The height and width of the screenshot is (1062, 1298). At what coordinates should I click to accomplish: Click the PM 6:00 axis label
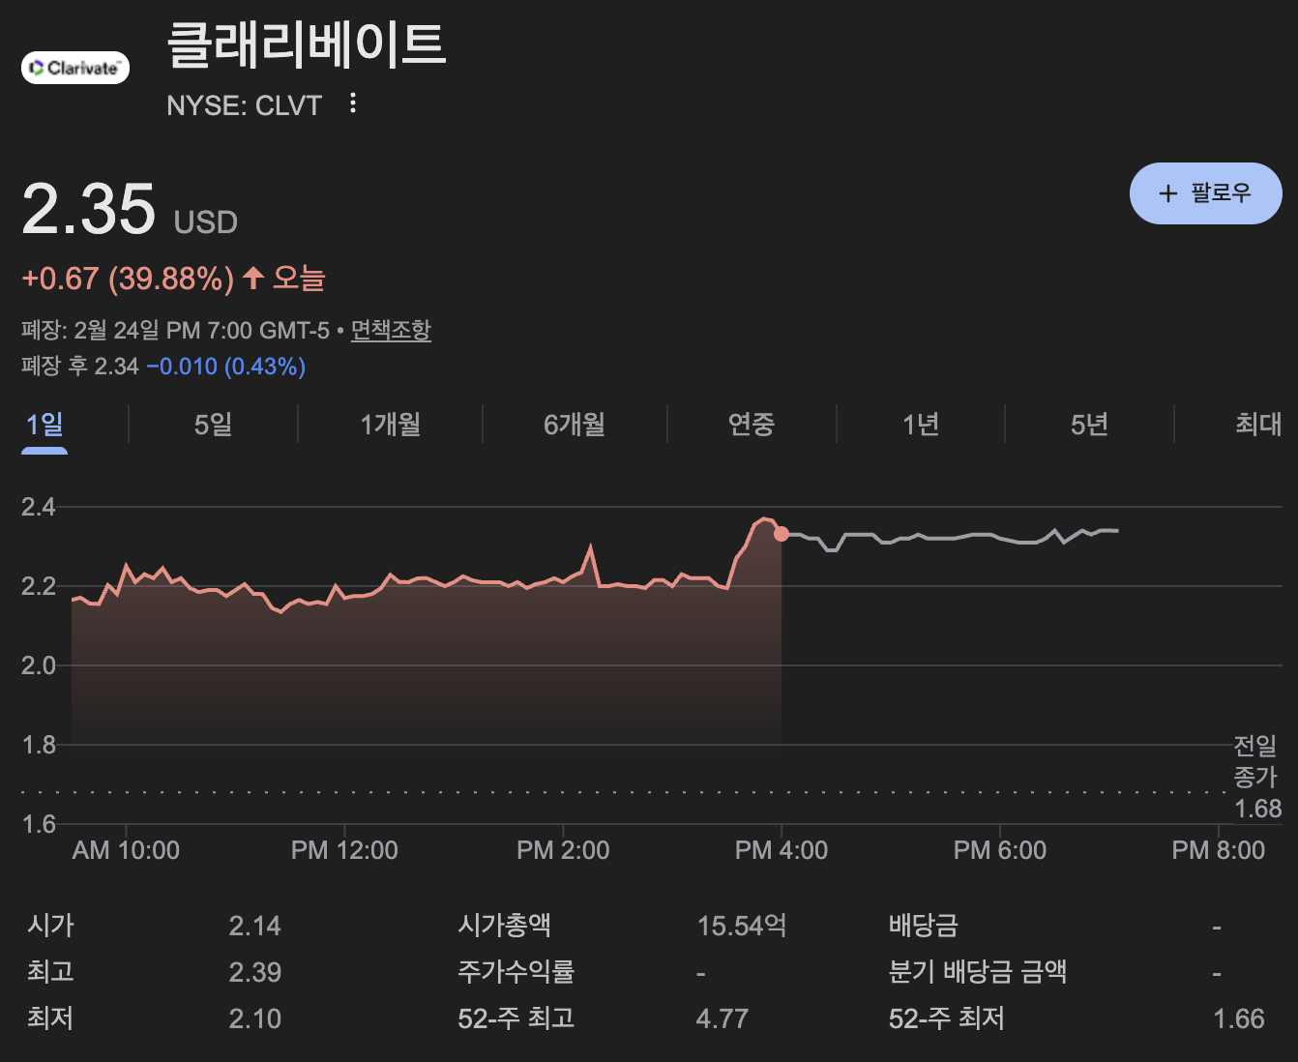tap(1000, 850)
